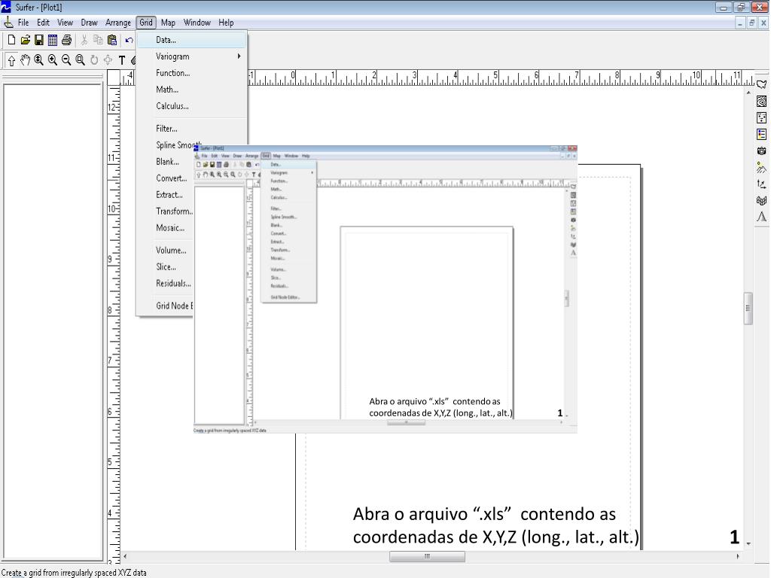
Task: Click the Redraw circular arrow icon
Action: click(x=94, y=60)
